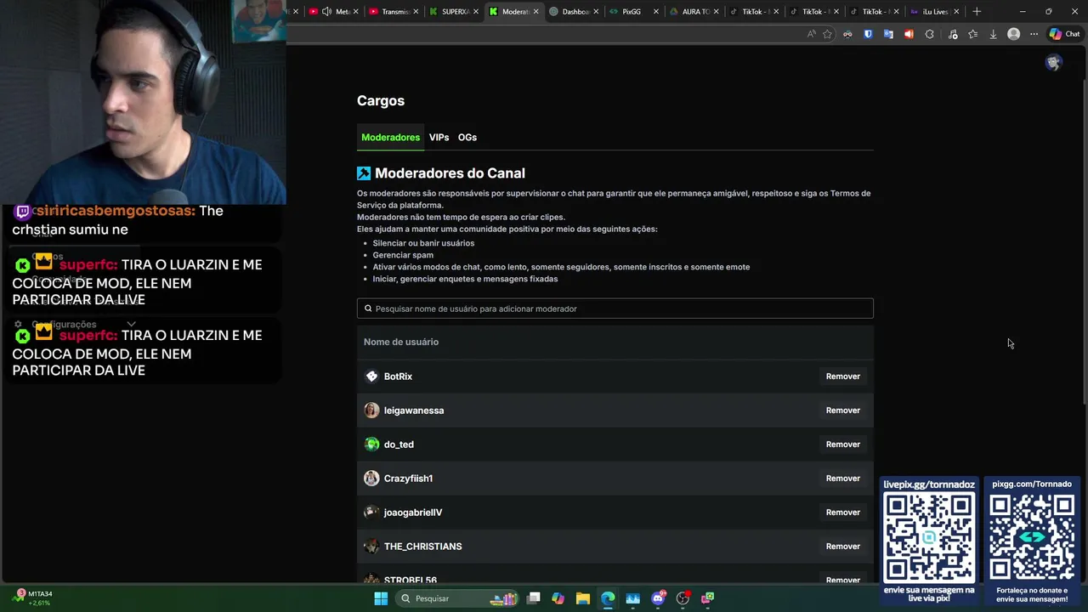Image resolution: width=1088 pixels, height=612 pixels.
Task: Open Discord from taskbar
Action: coord(658,598)
